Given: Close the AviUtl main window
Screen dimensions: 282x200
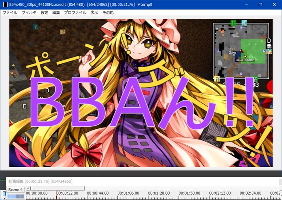Looking at the screenshot, I should (275, 5).
